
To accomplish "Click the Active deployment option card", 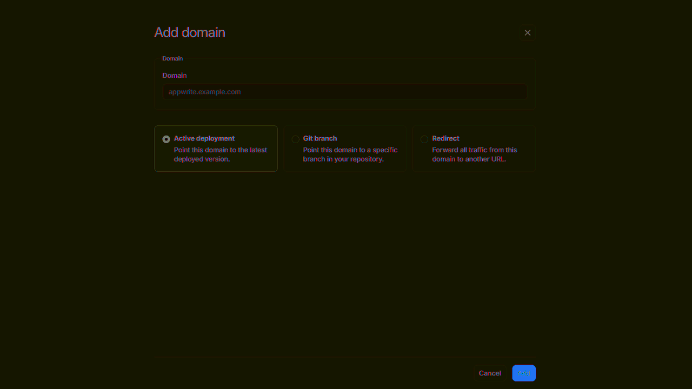I will point(216,149).
